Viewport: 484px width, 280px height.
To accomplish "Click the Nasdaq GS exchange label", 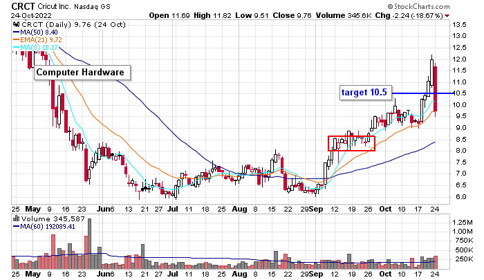I will click(x=92, y=6).
